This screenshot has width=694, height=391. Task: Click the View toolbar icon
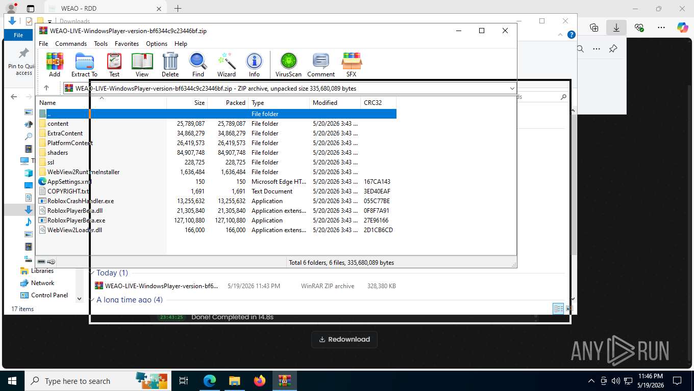142,65
